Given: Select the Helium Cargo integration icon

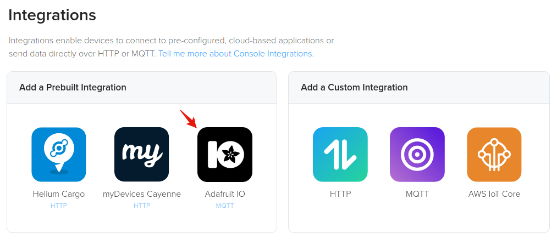Looking at the screenshot, I should tap(59, 154).
